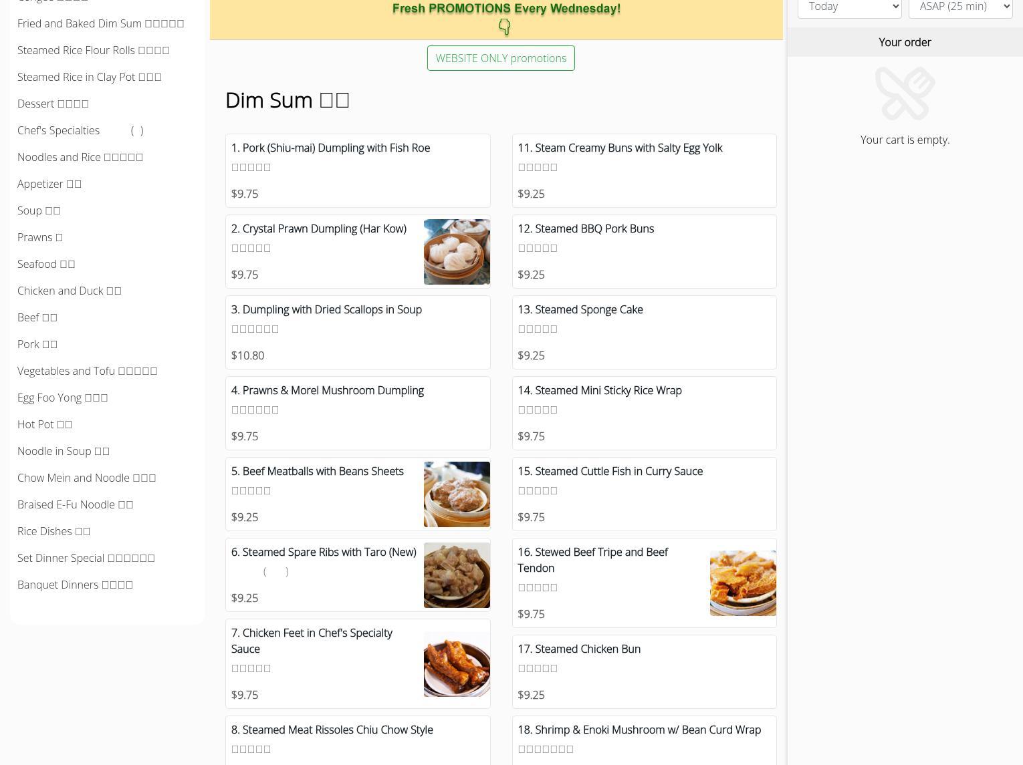Add Steam Creamy Buns with Salty Egg Yolk
This screenshot has height=765, width=1023.
pos(644,170)
